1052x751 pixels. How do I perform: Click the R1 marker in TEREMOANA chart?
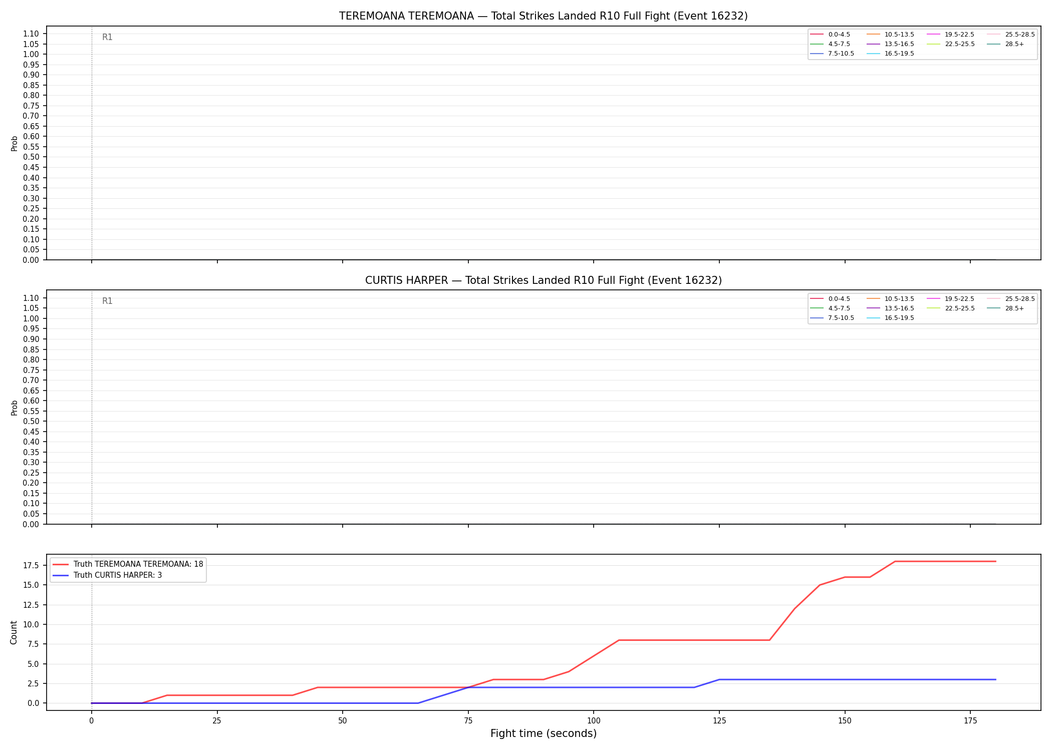tap(107, 37)
